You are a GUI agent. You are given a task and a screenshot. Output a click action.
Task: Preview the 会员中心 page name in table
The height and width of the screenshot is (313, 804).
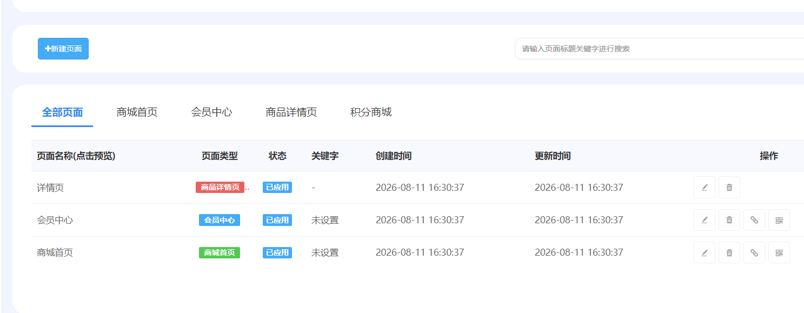pyautogui.click(x=55, y=220)
